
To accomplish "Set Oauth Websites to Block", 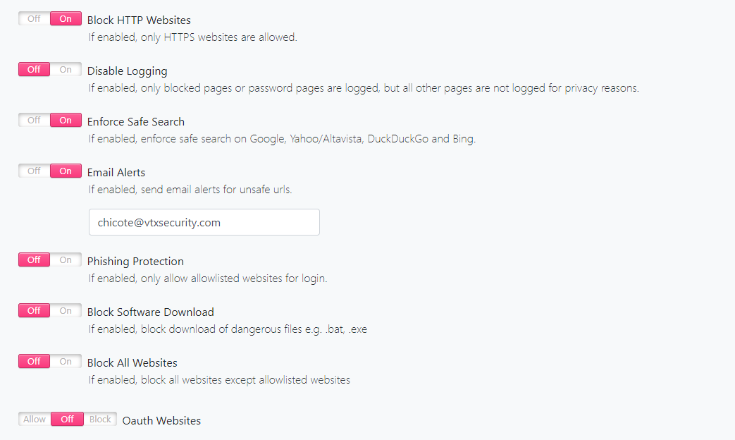I will click(100, 419).
